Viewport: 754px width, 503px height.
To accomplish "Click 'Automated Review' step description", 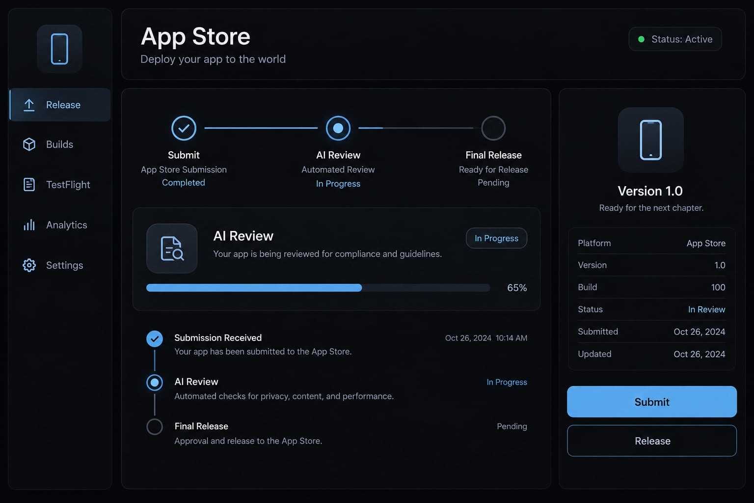I will click(x=338, y=169).
